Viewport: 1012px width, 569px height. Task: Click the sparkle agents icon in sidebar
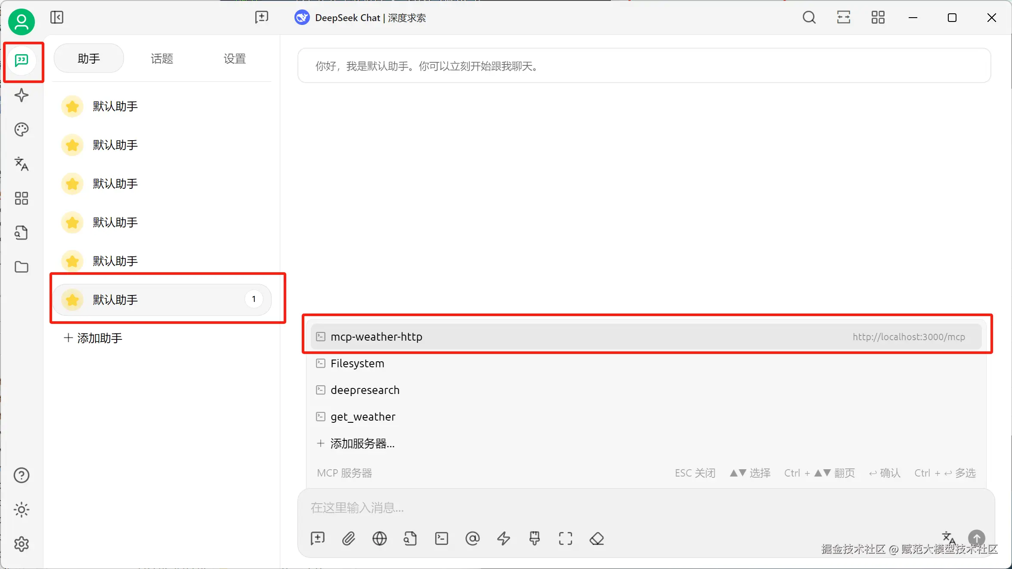click(x=22, y=95)
